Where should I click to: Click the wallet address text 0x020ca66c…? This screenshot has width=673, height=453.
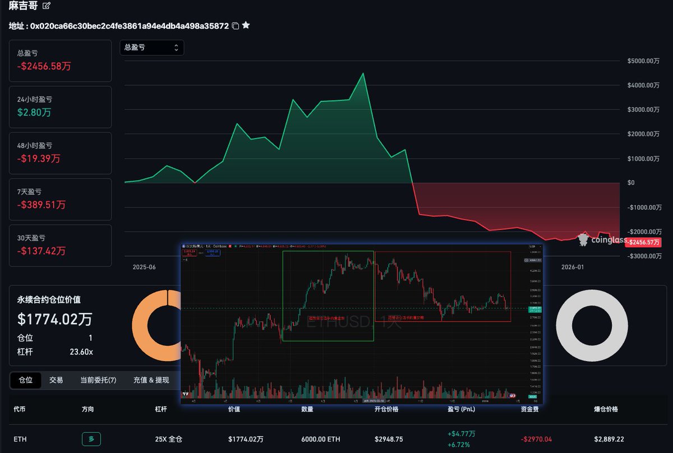click(x=130, y=26)
